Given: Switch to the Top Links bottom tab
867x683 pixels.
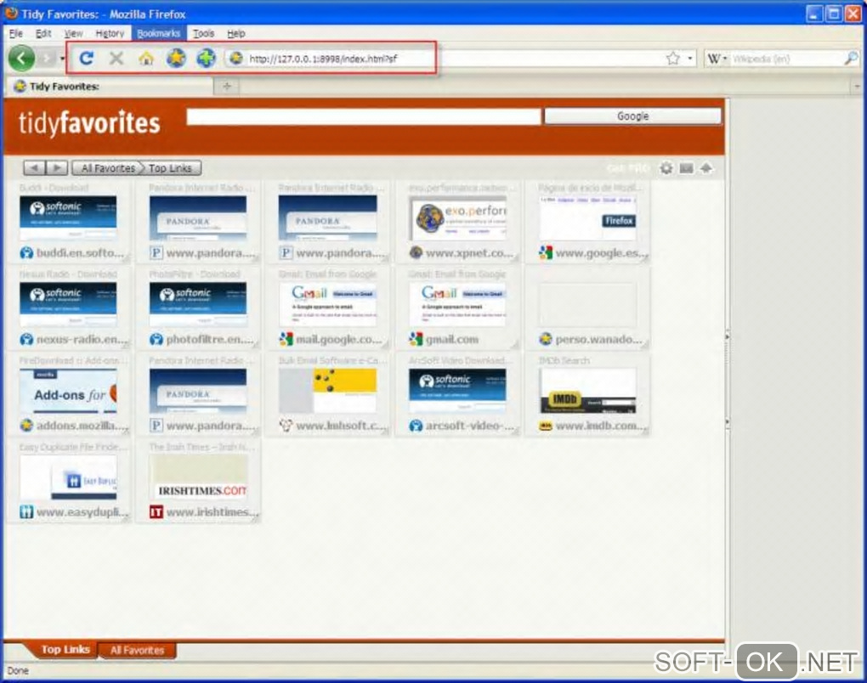Looking at the screenshot, I should click(65, 650).
